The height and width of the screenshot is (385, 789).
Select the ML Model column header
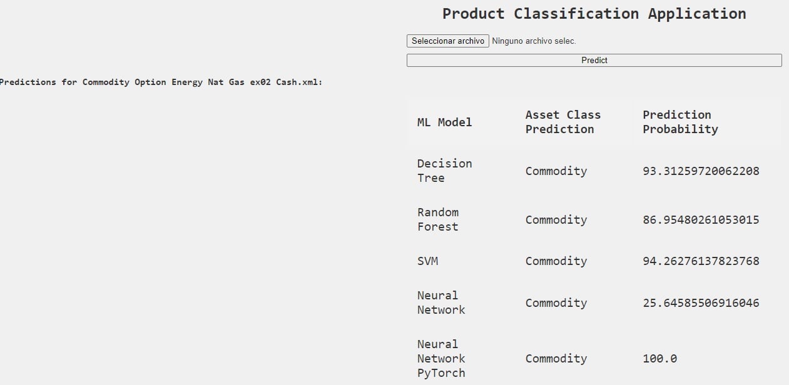(444, 122)
